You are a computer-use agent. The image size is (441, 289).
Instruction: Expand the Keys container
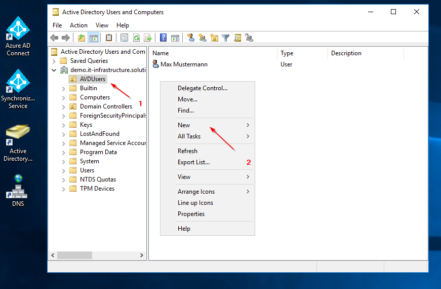[x=64, y=125]
